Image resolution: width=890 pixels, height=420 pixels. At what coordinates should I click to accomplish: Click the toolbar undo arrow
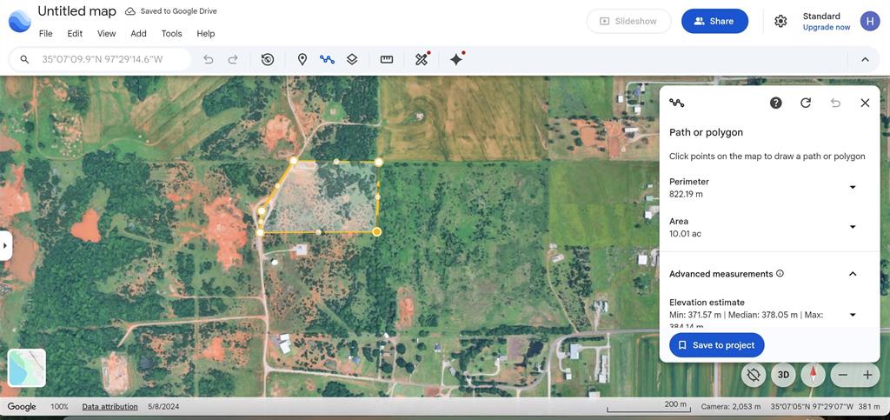tap(209, 59)
